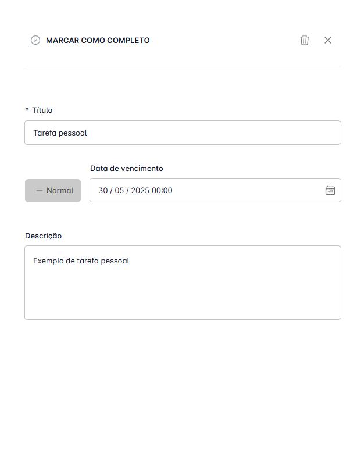Close the task panel with the X icon
This screenshot has height=456, width=361.
point(328,40)
